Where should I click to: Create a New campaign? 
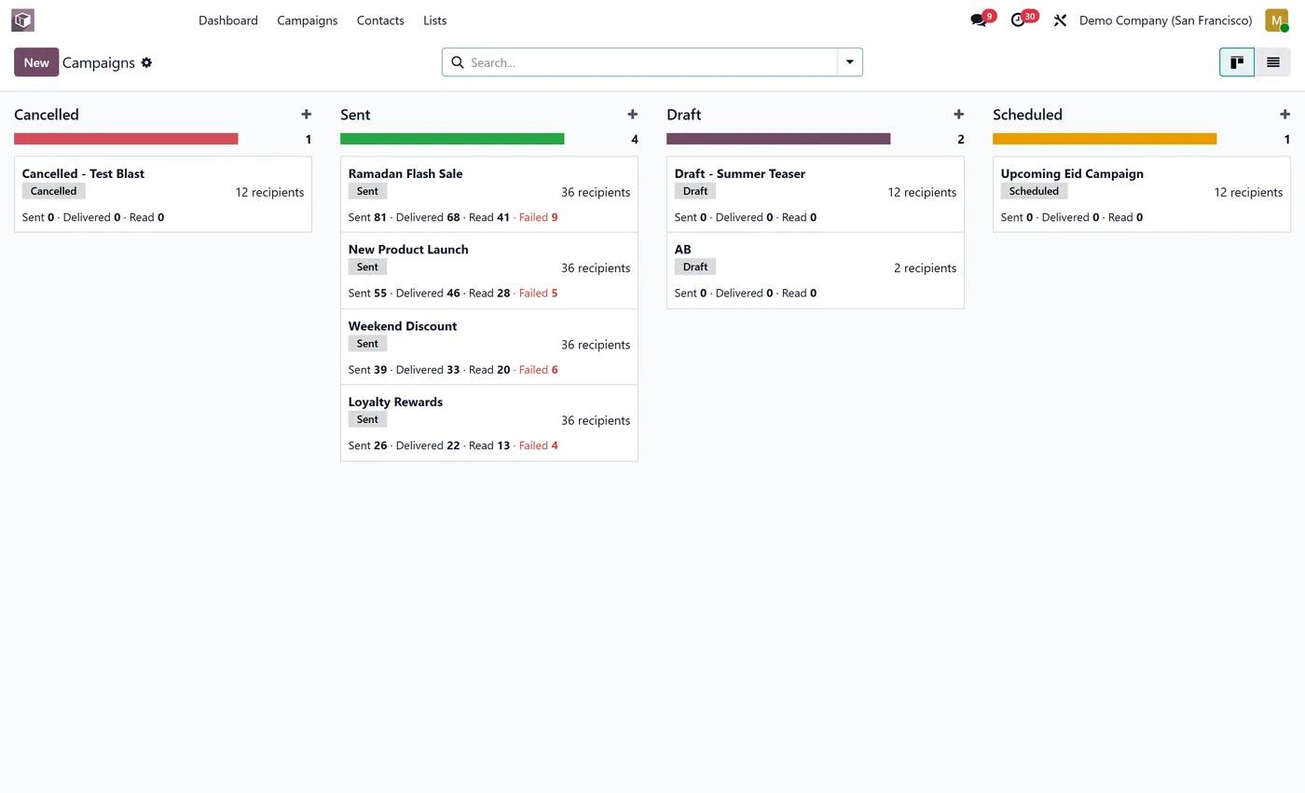pyautogui.click(x=36, y=62)
